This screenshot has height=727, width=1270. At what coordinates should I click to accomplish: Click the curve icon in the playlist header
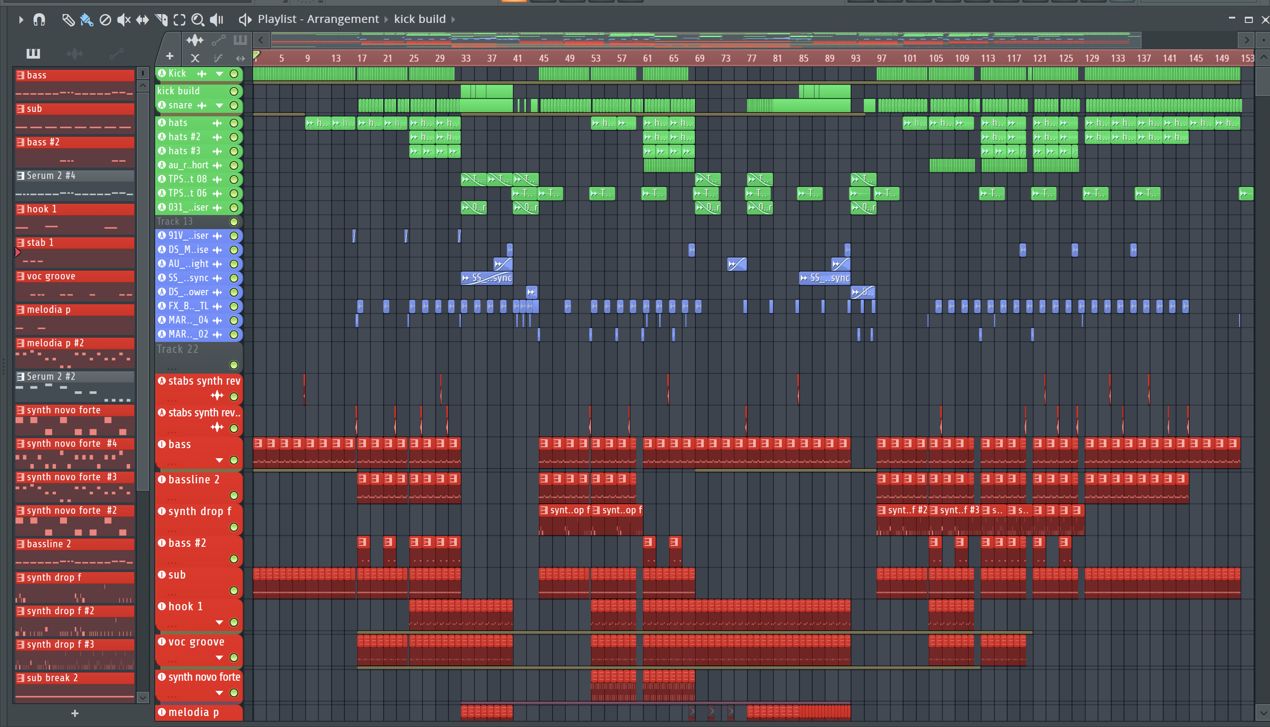click(x=218, y=59)
